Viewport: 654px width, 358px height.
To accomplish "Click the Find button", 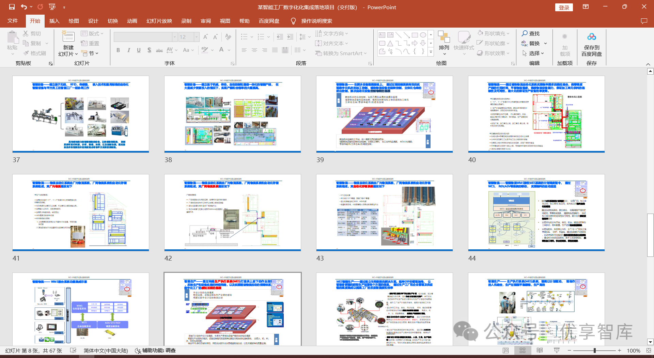I will point(531,33).
